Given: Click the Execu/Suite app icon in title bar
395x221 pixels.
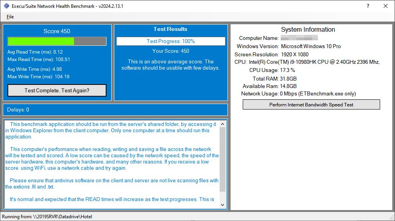Looking at the screenshot, I should pos(7,6).
